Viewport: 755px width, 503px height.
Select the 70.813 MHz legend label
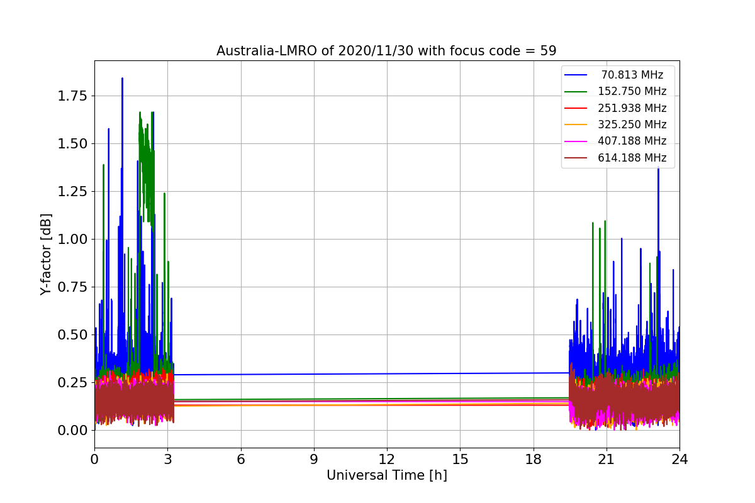pos(632,75)
